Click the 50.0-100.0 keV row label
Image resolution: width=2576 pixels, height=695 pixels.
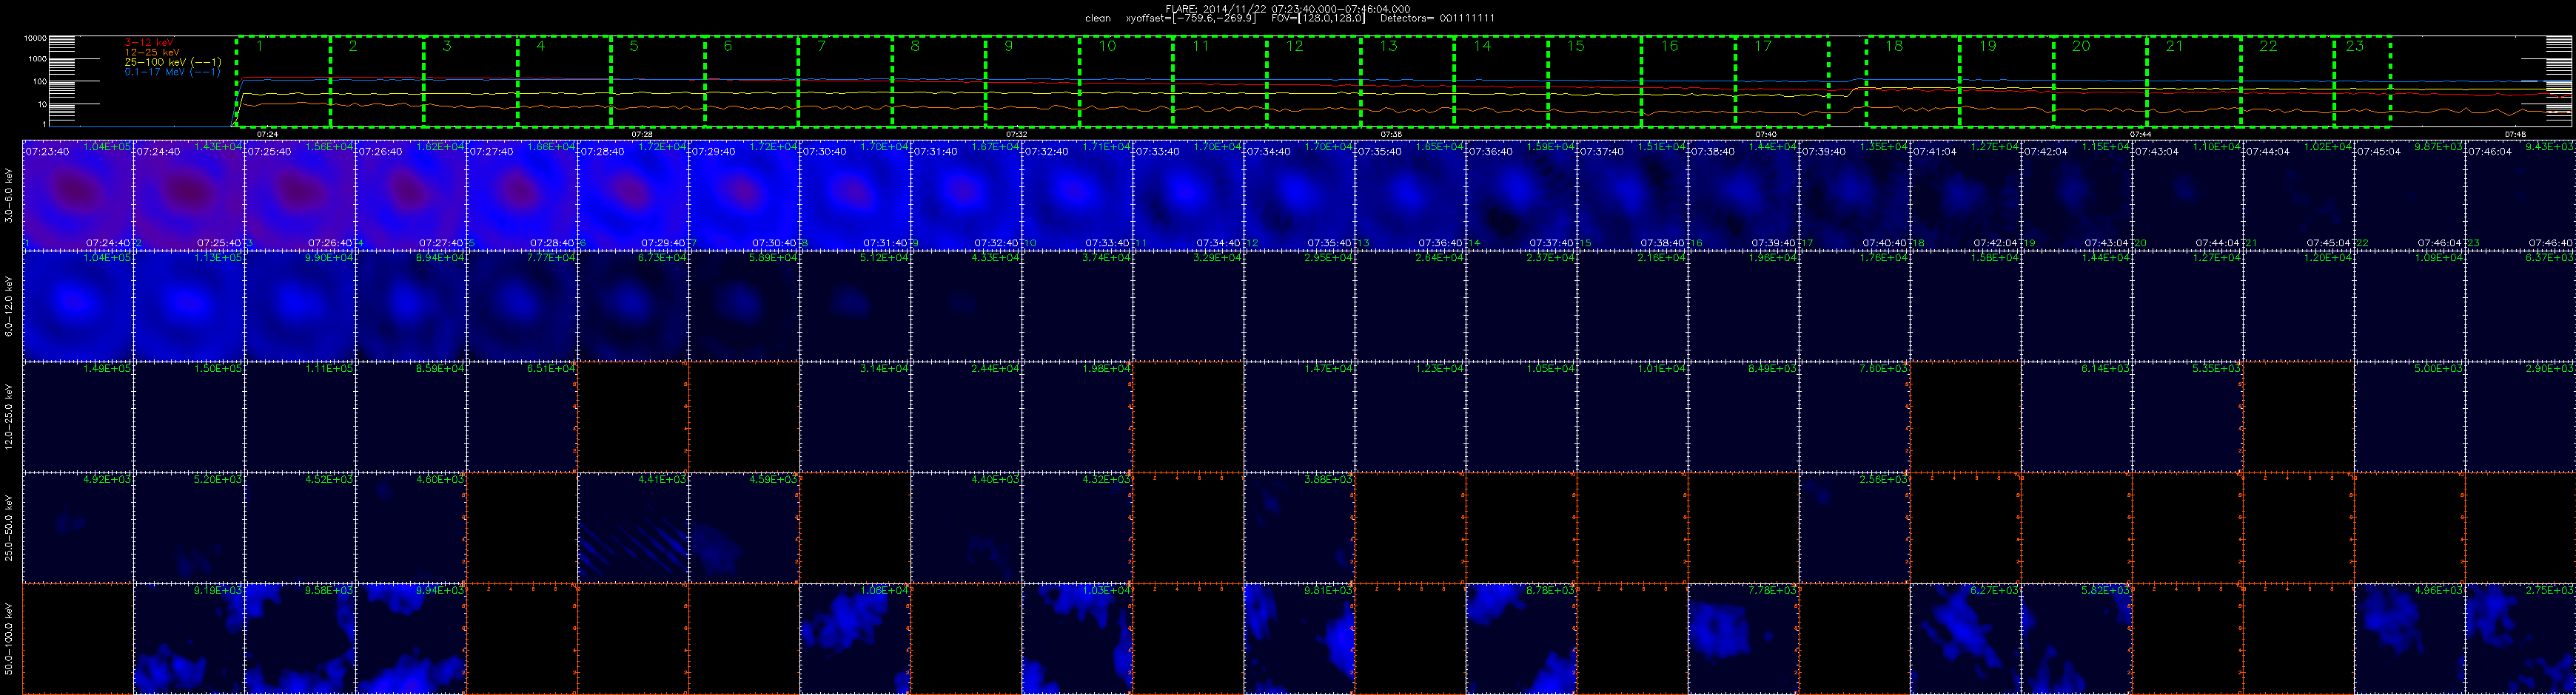click(x=10, y=639)
